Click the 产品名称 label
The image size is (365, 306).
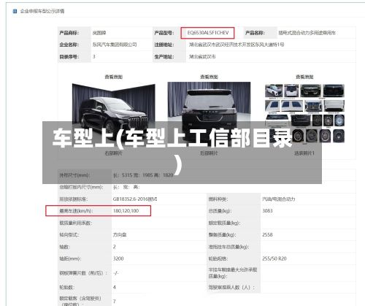[x=255, y=33]
